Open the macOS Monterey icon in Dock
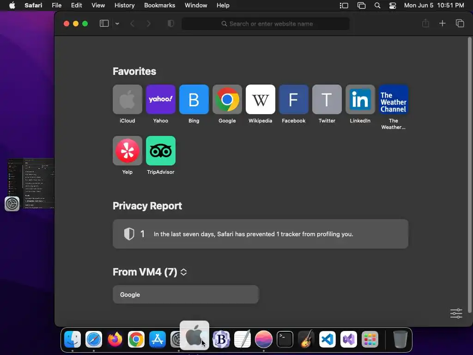The width and height of the screenshot is (473, 355). [x=264, y=339]
